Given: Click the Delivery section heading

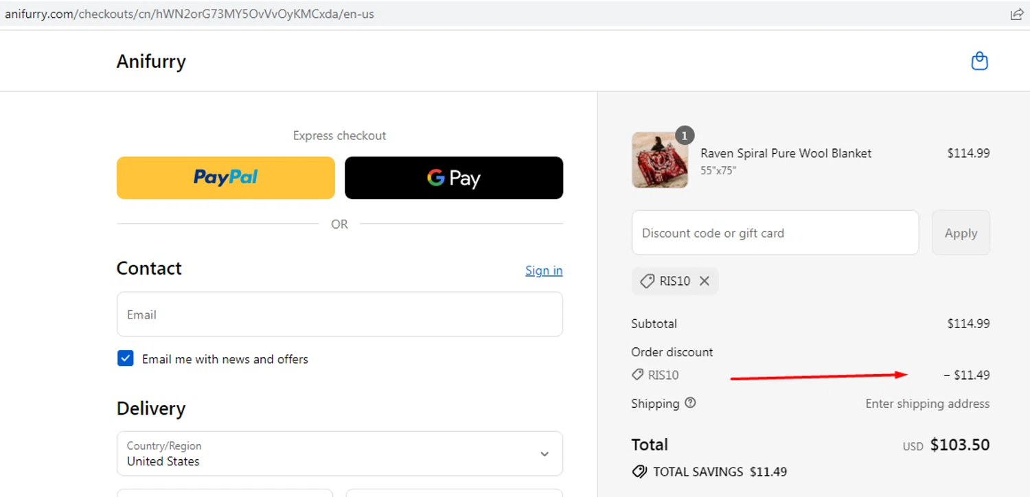Looking at the screenshot, I should [x=151, y=408].
